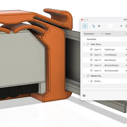Expand the Shelly component row
This screenshot has height=127, width=127.
pyautogui.click(x=88, y=81)
